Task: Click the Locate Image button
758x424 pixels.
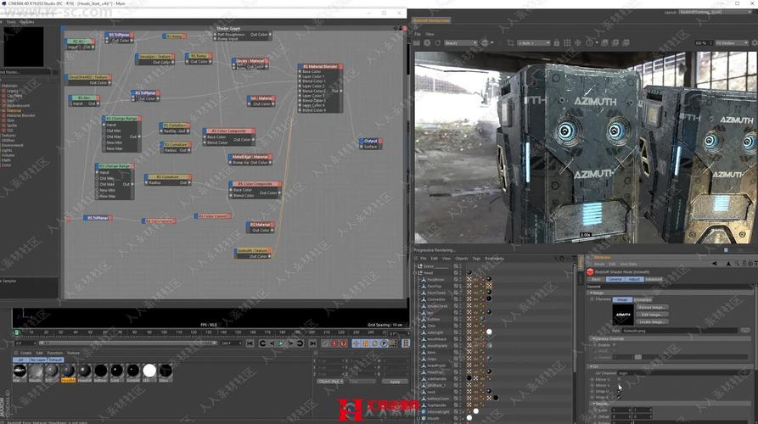Action: pyautogui.click(x=652, y=321)
